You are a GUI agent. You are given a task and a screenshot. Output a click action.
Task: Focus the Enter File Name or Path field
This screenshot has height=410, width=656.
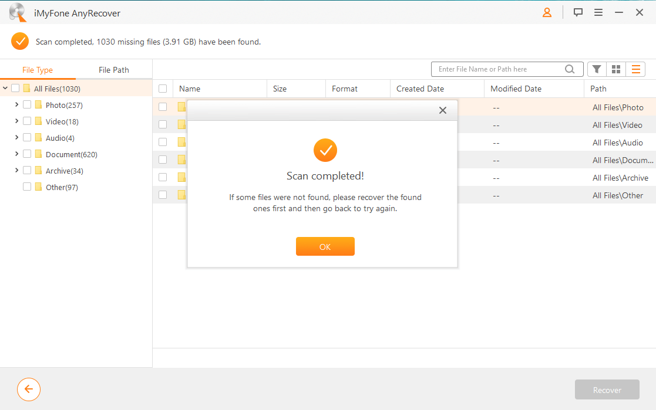507,69
